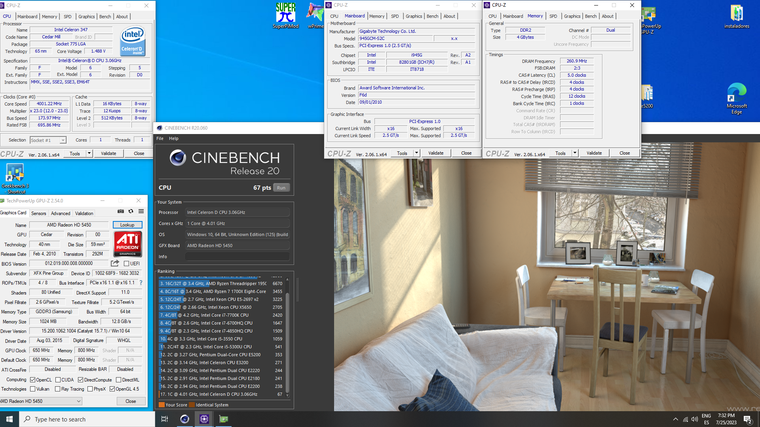Toggle the CUDA checkbox
This screenshot has width=760, height=427.
[x=58, y=380]
